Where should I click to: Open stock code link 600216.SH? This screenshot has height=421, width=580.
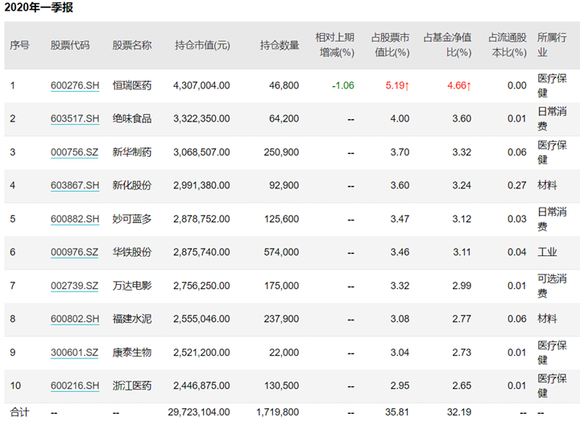(x=75, y=386)
